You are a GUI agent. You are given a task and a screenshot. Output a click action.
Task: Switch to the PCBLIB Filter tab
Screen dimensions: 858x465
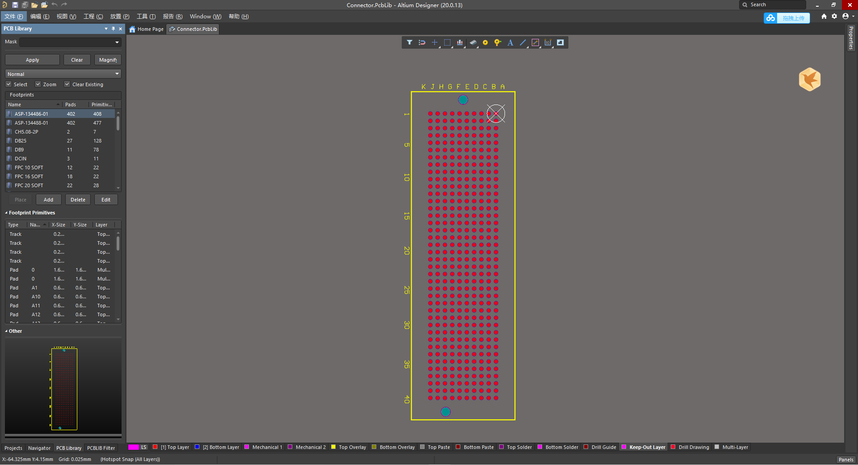click(101, 448)
